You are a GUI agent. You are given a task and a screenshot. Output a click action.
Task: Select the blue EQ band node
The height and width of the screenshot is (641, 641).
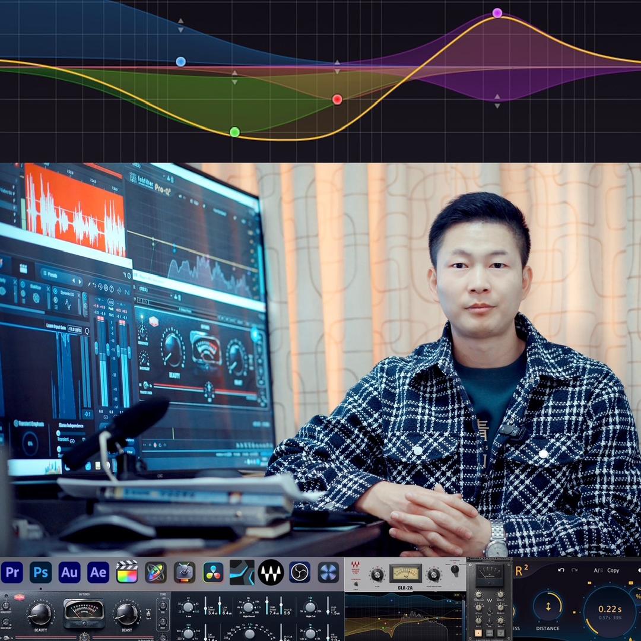click(x=181, y=62)
